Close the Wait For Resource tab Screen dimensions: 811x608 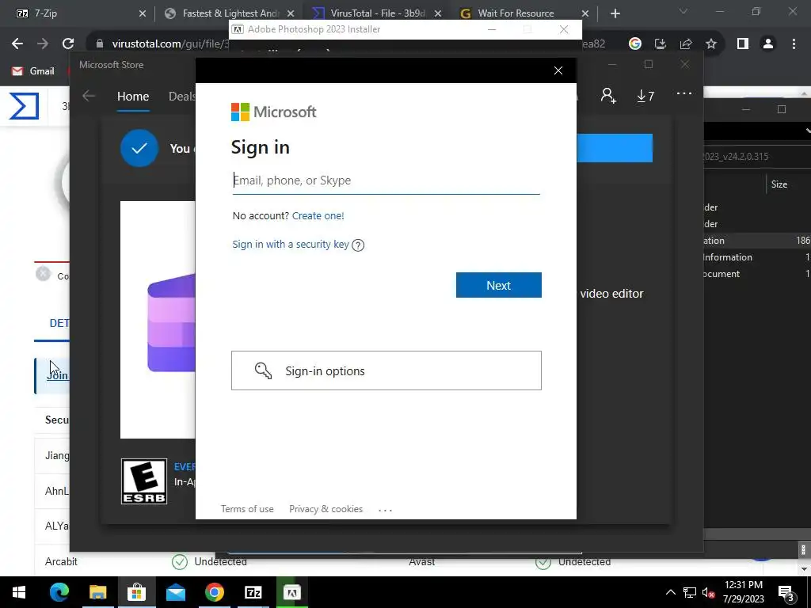[585, 13]
